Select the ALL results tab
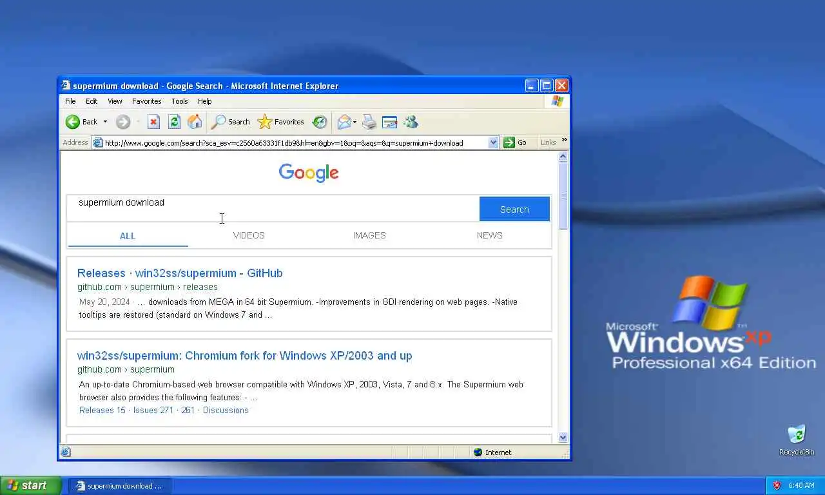Image resolution: width=825 pixels, height=495 pixels. click(x=128, y=236)
